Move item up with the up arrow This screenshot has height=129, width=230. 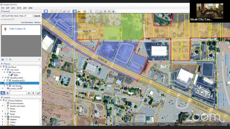point(29,93)
